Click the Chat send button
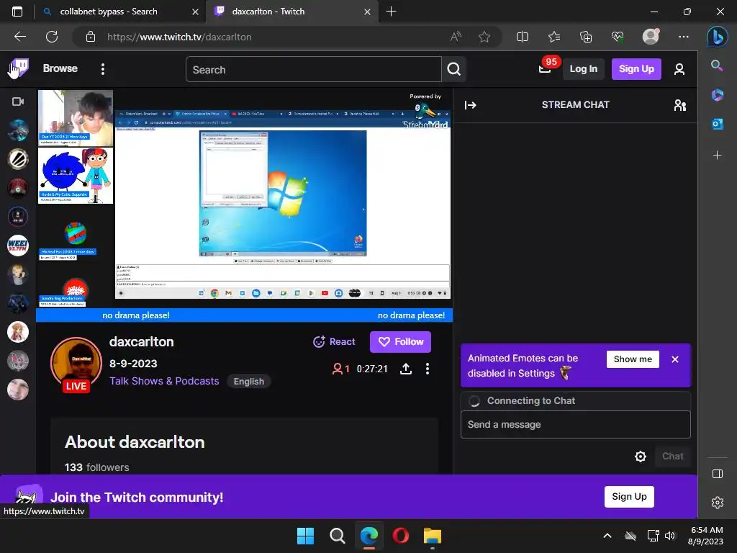Image resolution: width=737 pixels, height=553 pixels. point(673,456)
